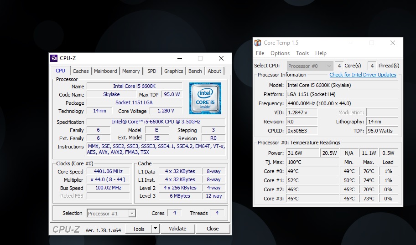Click the VID value '1.2847 v'

pyautogui.click(x=302, y=112)
